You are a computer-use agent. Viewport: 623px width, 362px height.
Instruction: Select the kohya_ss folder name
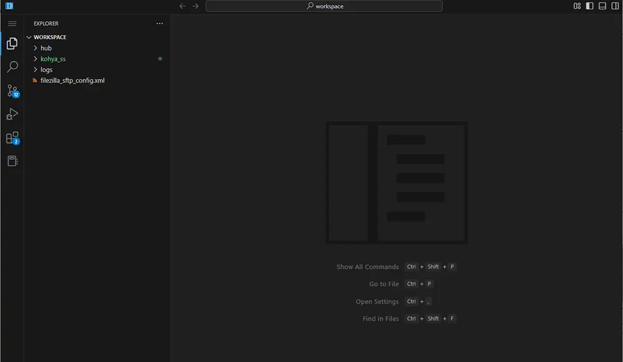tap(53, 59)
